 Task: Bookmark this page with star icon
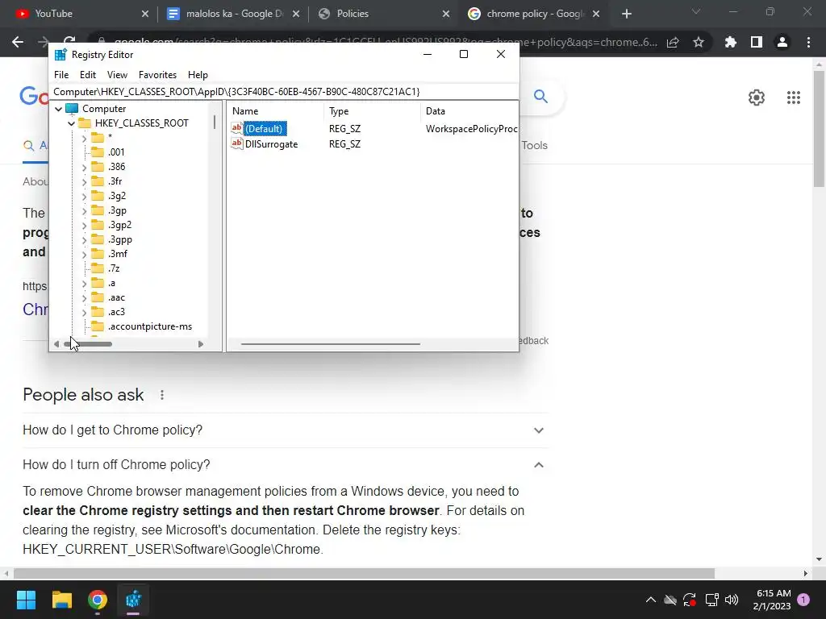point(699,42)
